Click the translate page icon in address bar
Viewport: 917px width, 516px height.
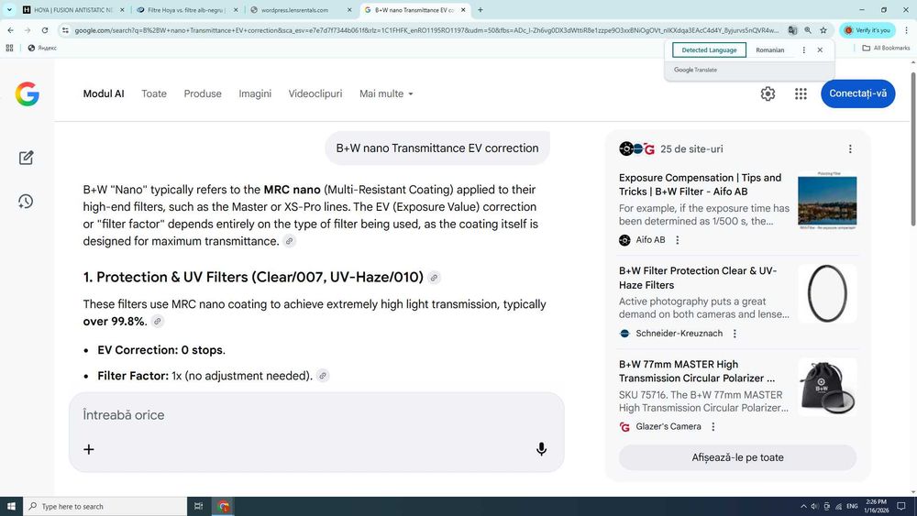tap(792, 30)
